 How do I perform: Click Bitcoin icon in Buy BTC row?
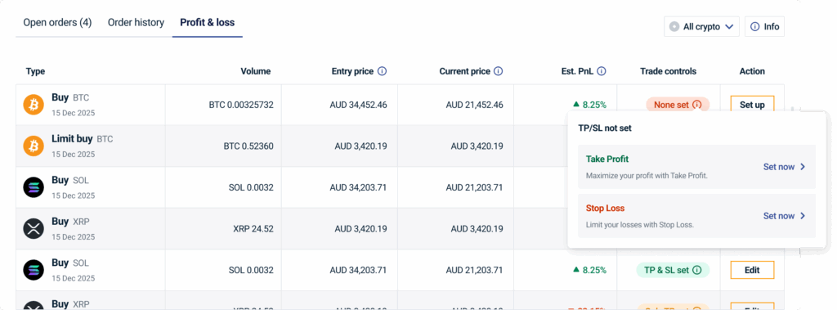34,105
